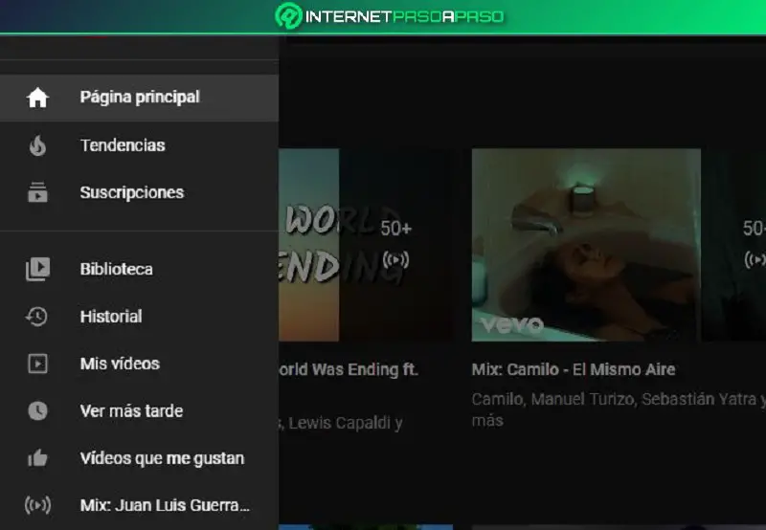Click the 'Lewis Capaldi y' artists text
Viewport: 766px width, 530px height.
341,423
